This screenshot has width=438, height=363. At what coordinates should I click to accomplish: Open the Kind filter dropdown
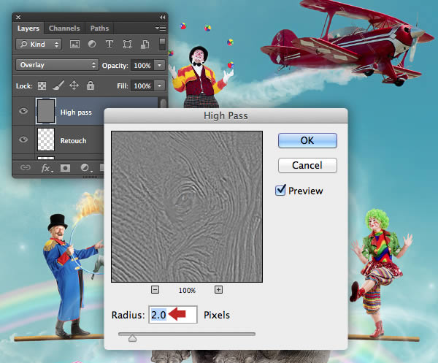click(x=39, y=44)
